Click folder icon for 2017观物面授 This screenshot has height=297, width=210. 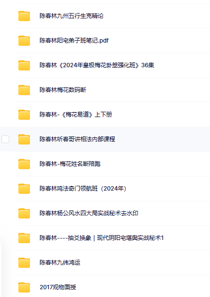(x=24, y=287)
